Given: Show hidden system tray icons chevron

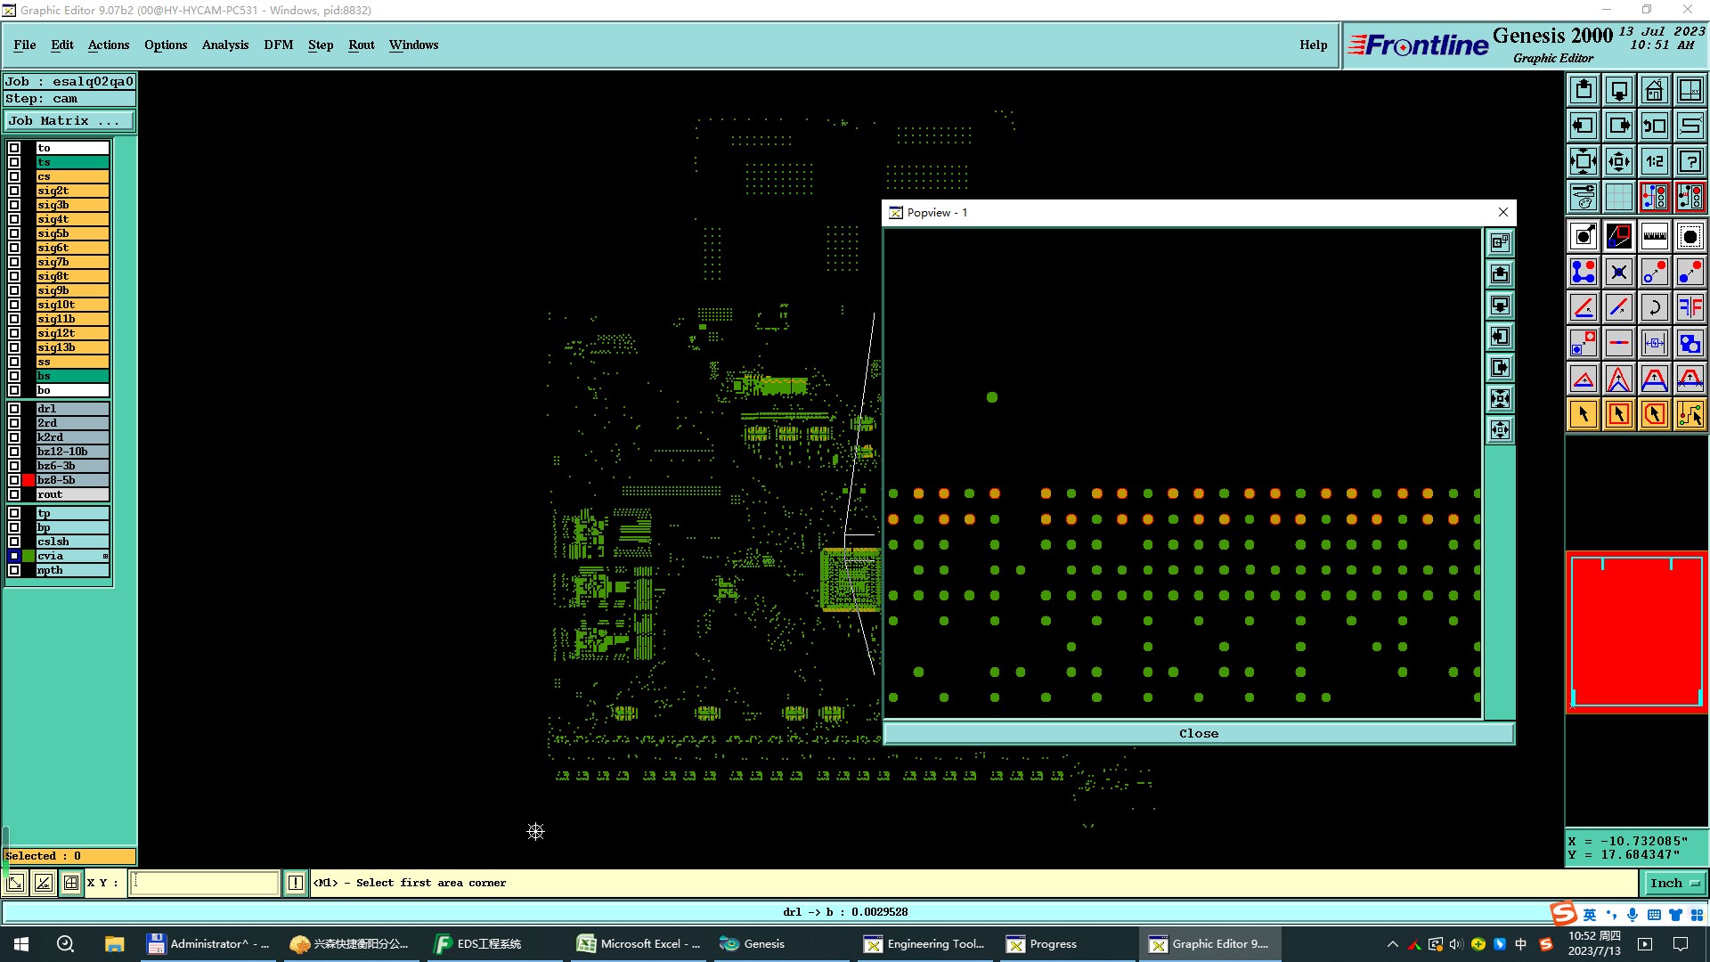Looking at the screenshot, I should pyautogui.click(x=1392, y=944).
